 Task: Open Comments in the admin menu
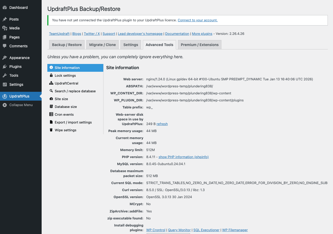pyautogui.click(x=21, y=46)
